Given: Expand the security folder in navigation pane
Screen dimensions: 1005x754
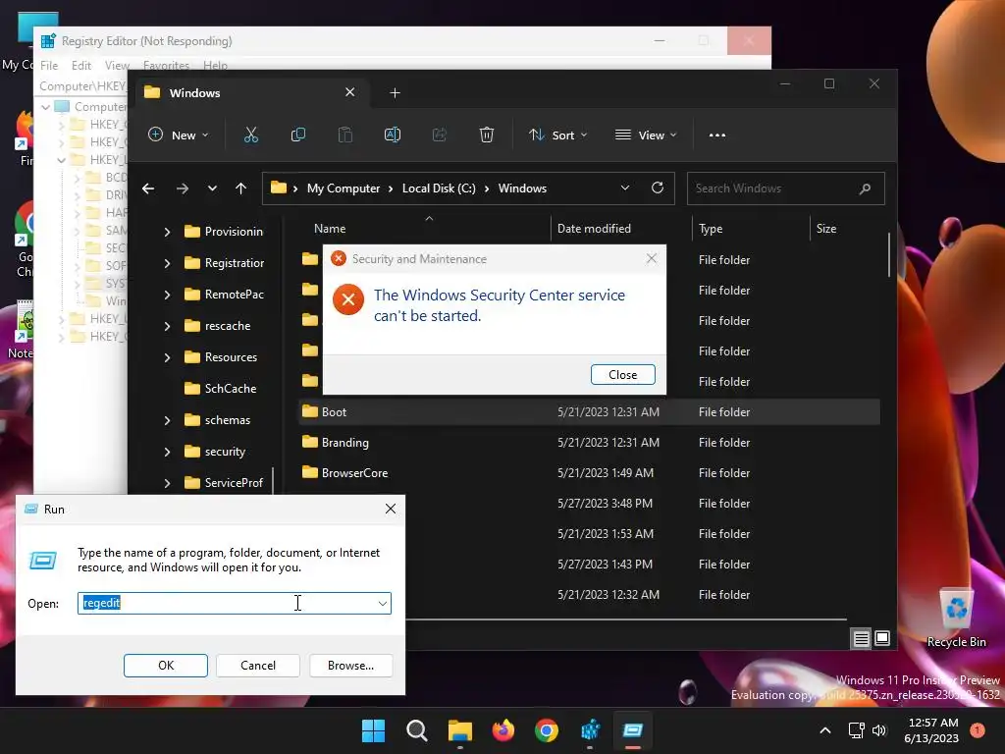Looking at the screenshot, I should (x=167, y=452).
